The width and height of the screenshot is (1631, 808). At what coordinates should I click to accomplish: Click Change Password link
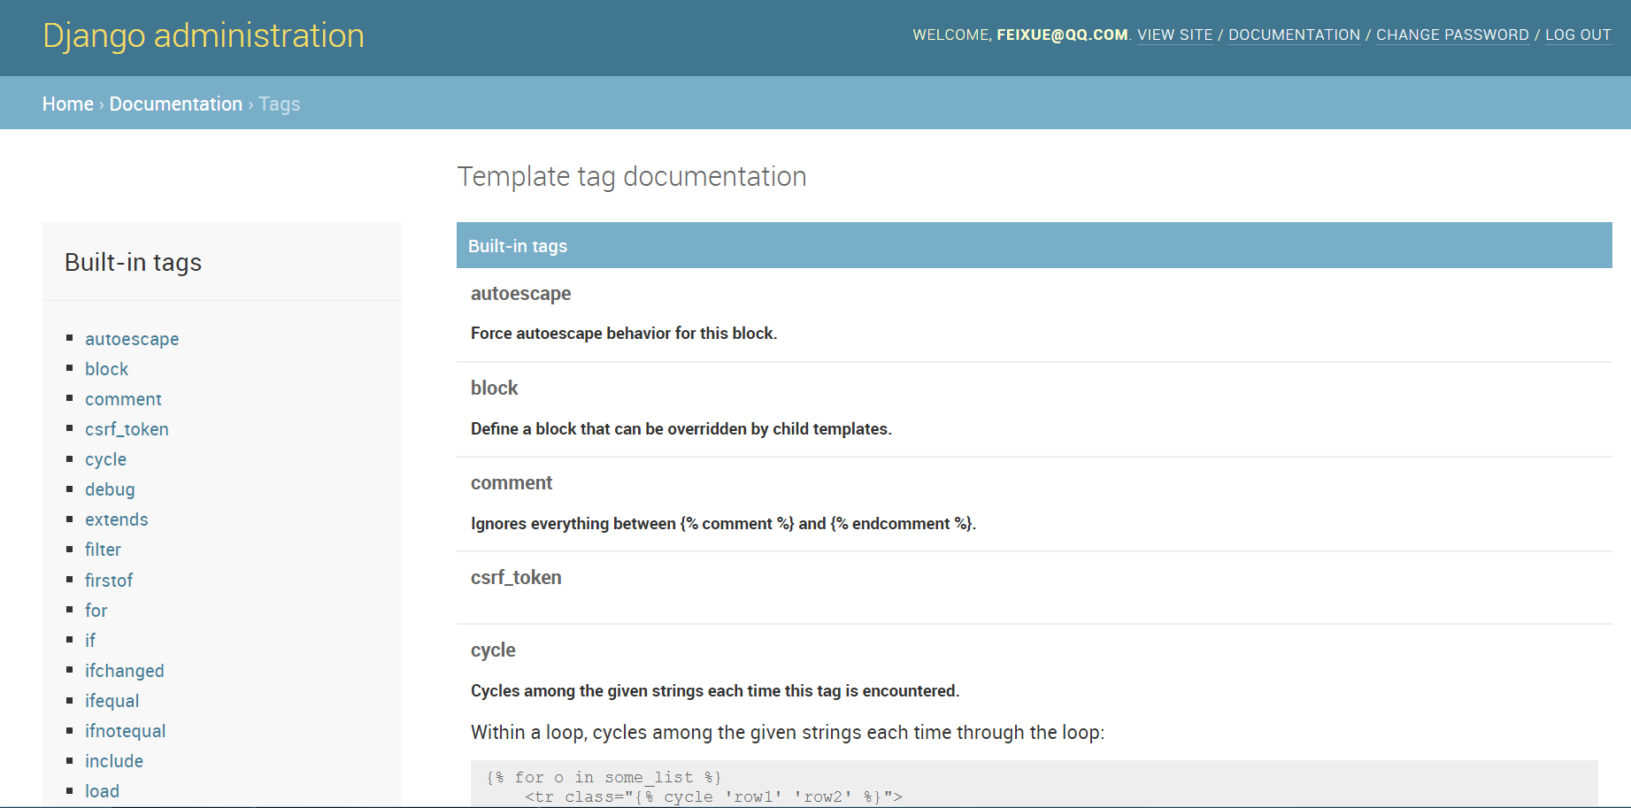click(1452, 35)
